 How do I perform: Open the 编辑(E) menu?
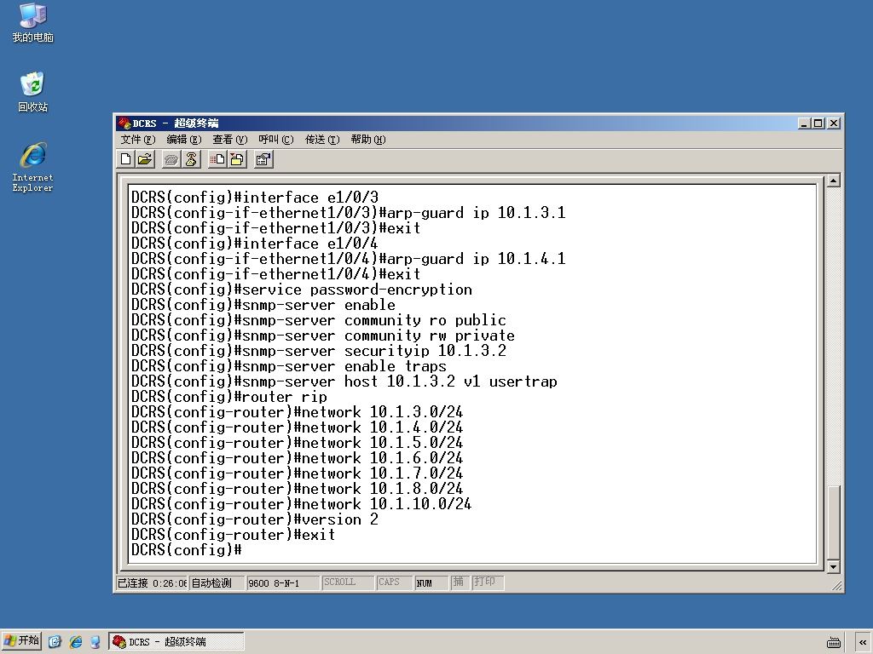184,140
